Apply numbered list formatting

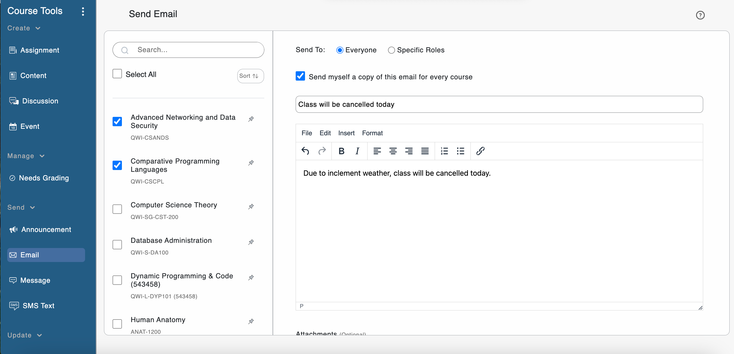pyautogui.click(x=444, y=151)
